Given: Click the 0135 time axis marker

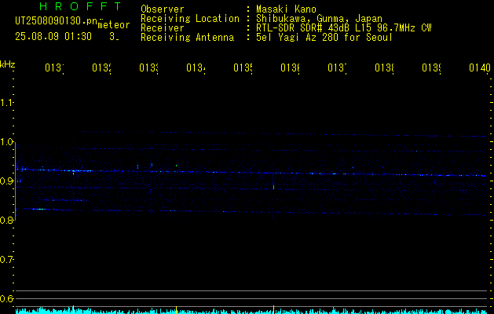Looking at the screenshot, I should (x=243, y=68).
